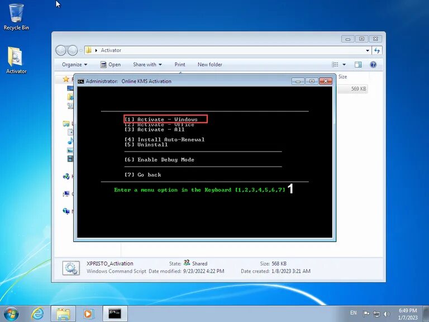The width and height of the screenshot is (429, 322).
Task: Open the clock showing 6:49 PM
Action: (x=408, y=314)
